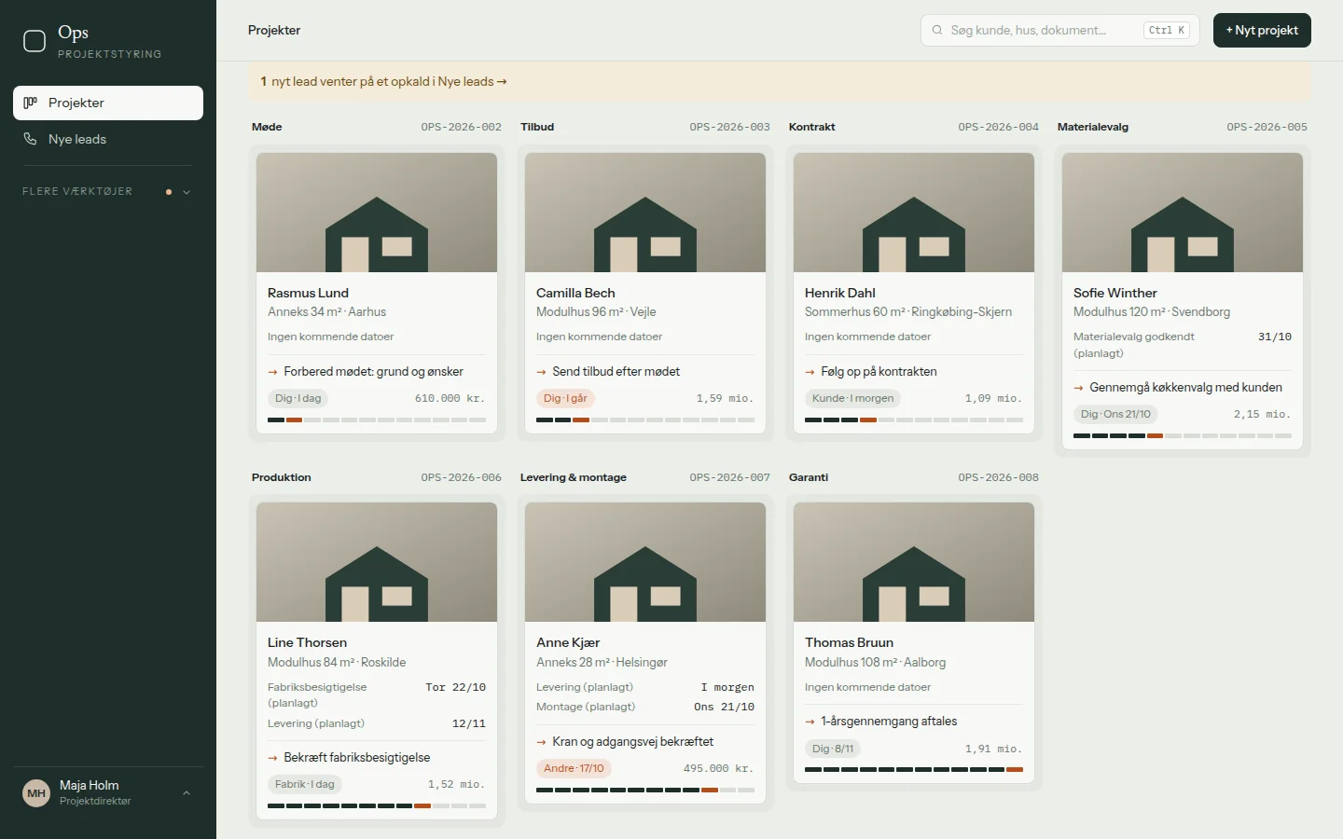Click Dig · 8/11 tag on Thomas Bruun
The height and width of the screenshot is (839, 1343).
(x=833, y=749)
